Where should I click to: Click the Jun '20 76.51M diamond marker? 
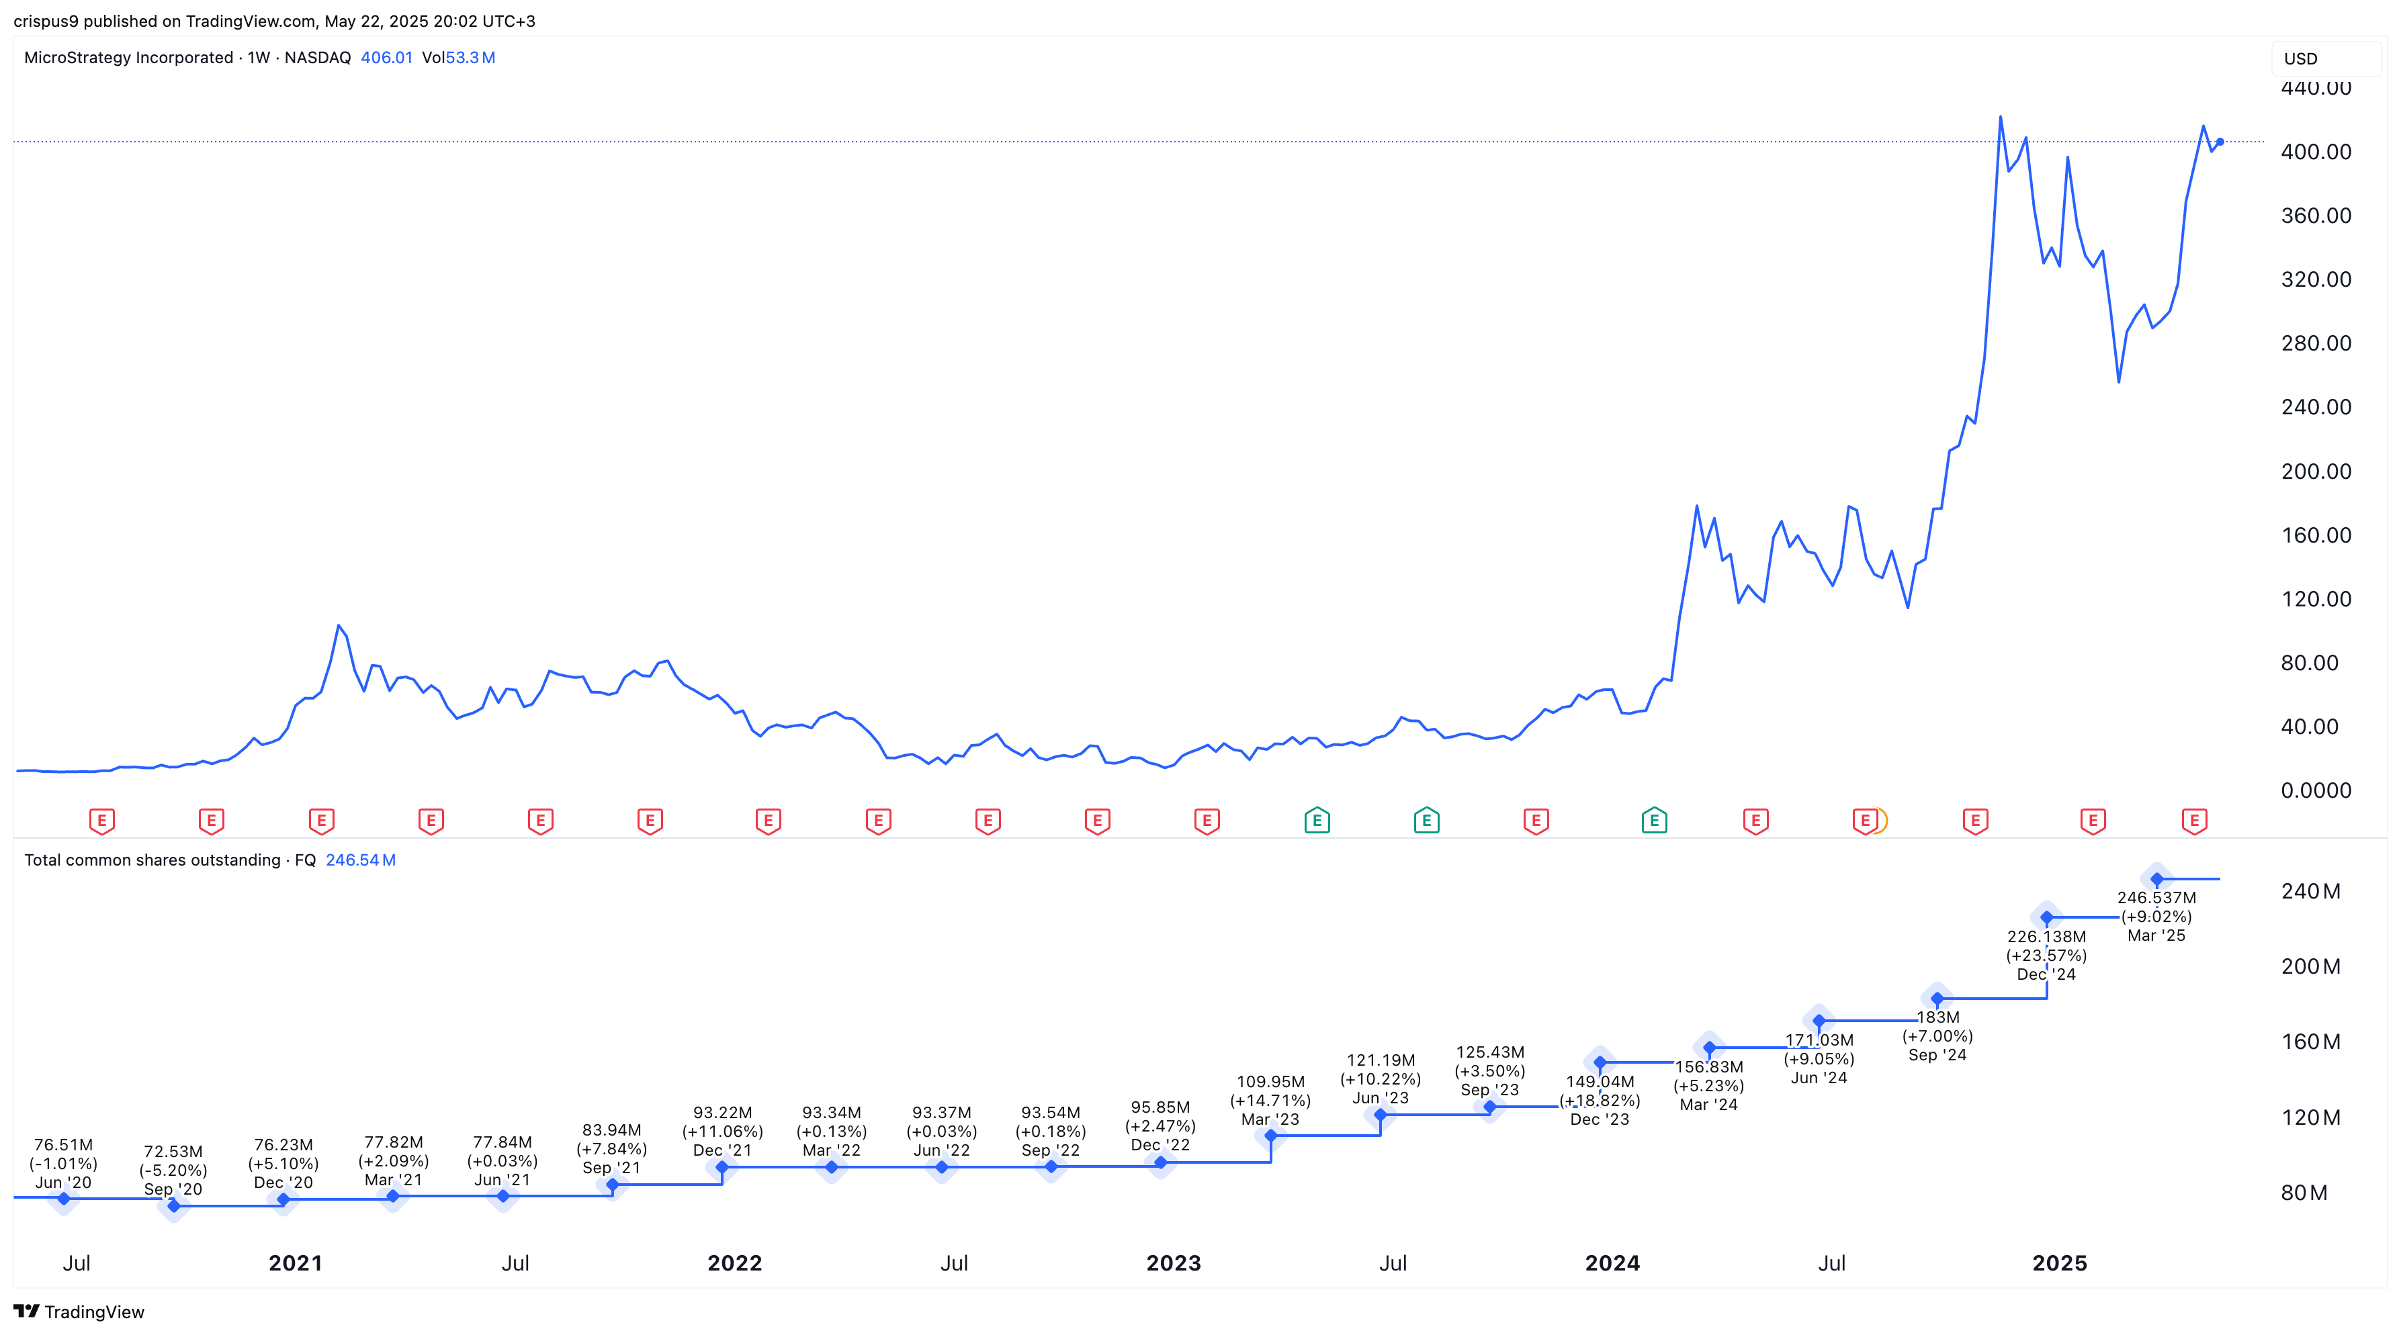coord(63,1198)
